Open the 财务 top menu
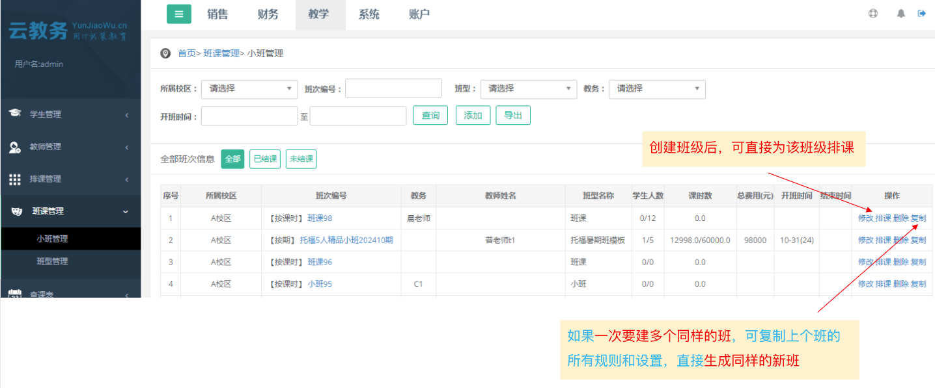 (268, 14)
